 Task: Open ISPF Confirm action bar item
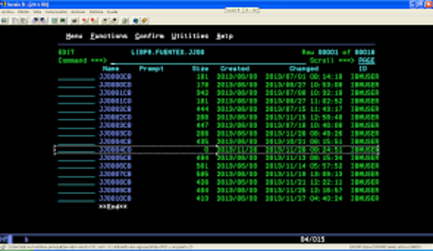150,36
